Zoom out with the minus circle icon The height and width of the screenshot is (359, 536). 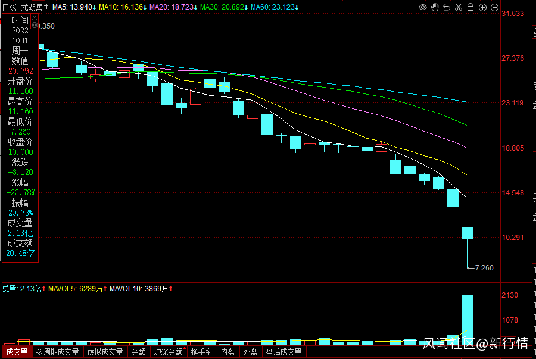click(x=494, y=7)
